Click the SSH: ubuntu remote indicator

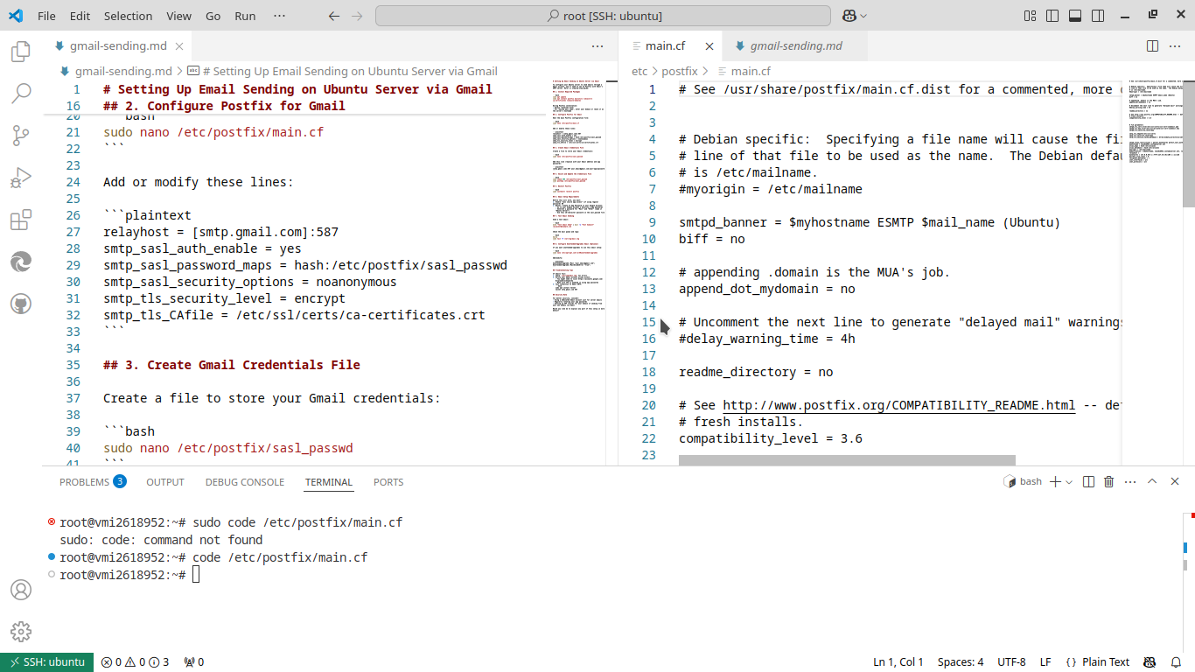pyautogui.click(x=47, y=662)
